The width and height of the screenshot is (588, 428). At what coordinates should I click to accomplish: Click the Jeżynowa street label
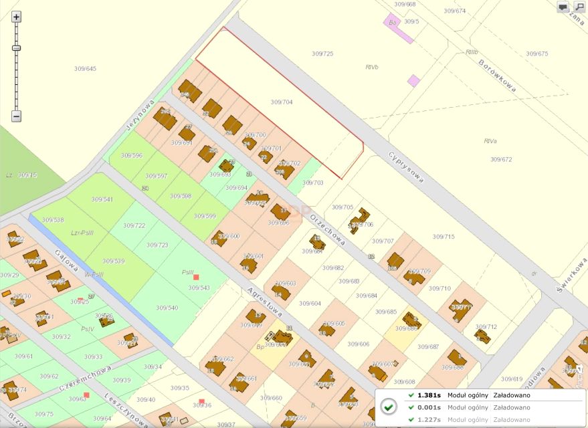[140, 114]
